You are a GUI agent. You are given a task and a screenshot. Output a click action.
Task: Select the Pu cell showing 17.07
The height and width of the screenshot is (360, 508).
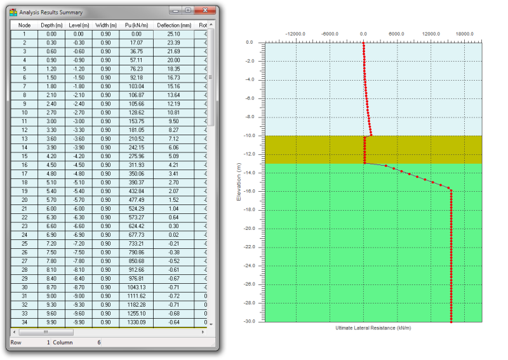137,43
